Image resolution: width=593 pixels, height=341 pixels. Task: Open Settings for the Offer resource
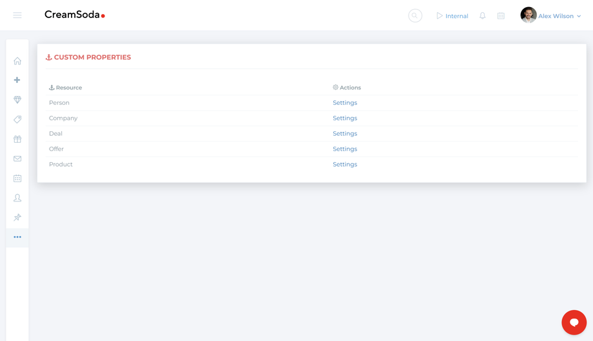coord(345,149)
